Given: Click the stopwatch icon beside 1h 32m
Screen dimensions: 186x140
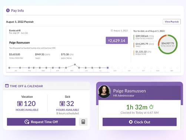Looking at the screenshot, I should [x=152, y=107].
